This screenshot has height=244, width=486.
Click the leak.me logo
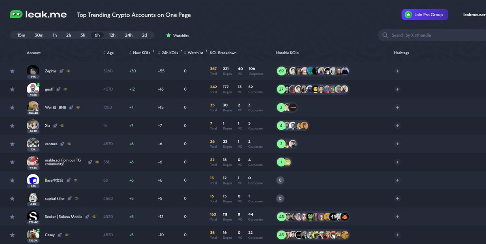coord(39,15)
